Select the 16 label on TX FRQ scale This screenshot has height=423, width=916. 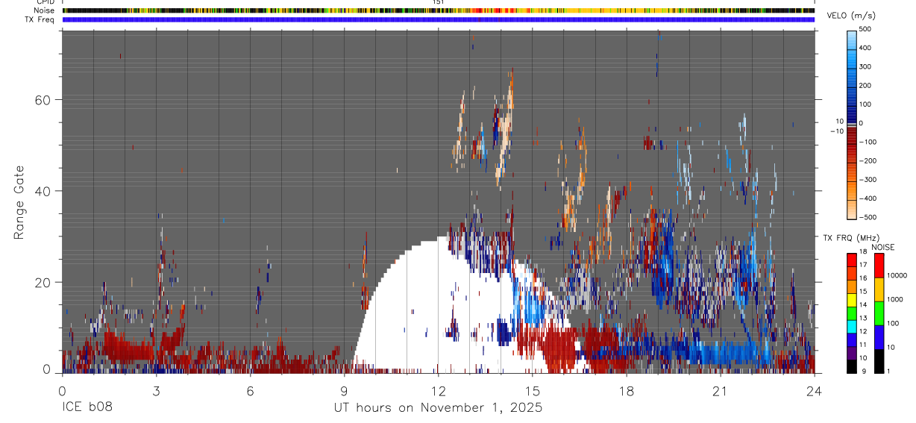coord(864,278)
